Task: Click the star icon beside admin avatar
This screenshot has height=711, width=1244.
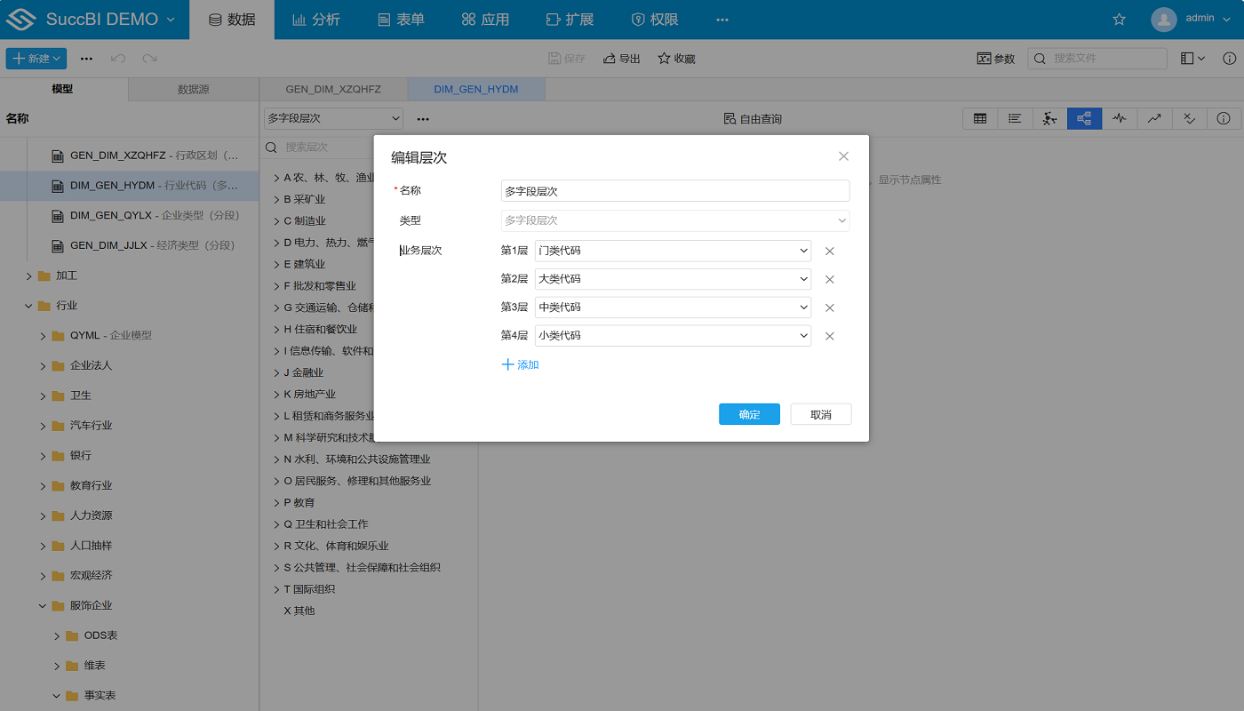Action: pyautogui.click(x=1119, y=20)
